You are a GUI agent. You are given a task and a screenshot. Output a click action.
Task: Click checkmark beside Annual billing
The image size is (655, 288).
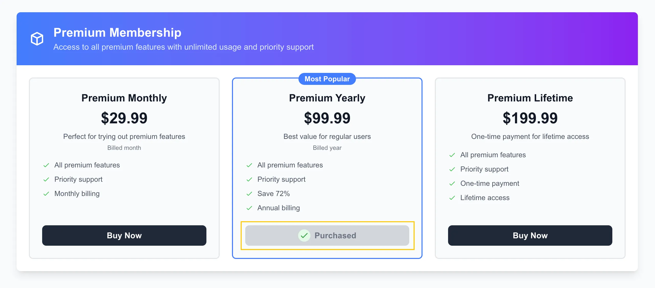(x=249, y=208)
